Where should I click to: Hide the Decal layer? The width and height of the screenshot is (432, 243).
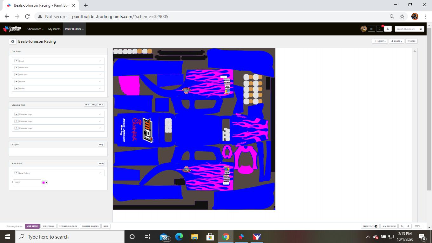(17, 61)
